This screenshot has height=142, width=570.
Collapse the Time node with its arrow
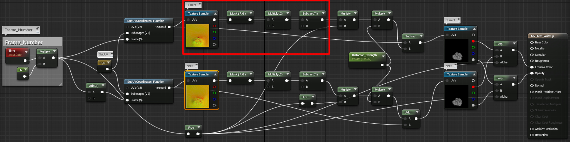pos(26,52)
